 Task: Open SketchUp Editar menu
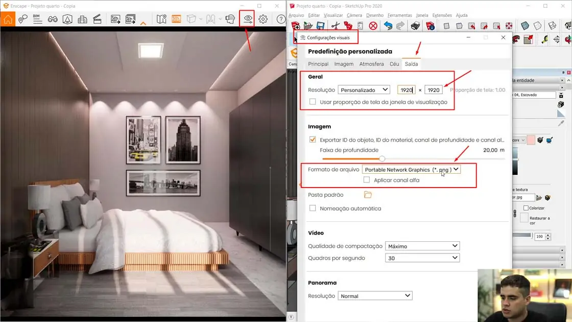click(314, 15)
